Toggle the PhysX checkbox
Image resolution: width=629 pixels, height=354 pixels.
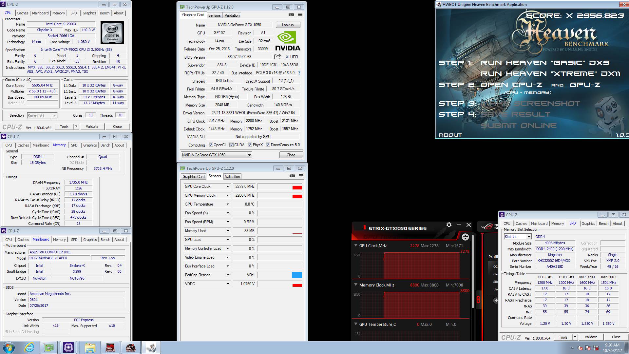tap(250, 145)
